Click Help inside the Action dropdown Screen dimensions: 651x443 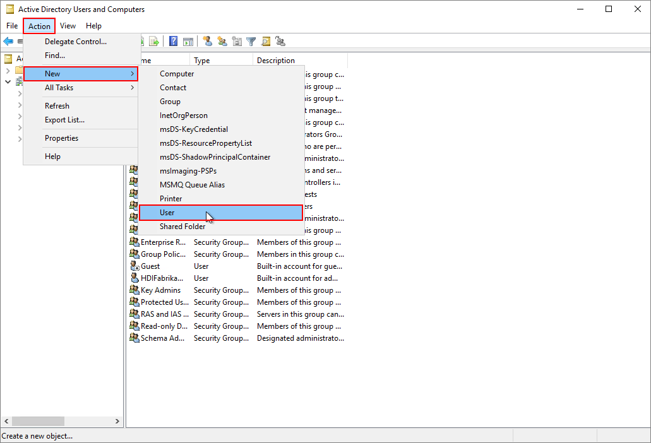coord(81,157)
